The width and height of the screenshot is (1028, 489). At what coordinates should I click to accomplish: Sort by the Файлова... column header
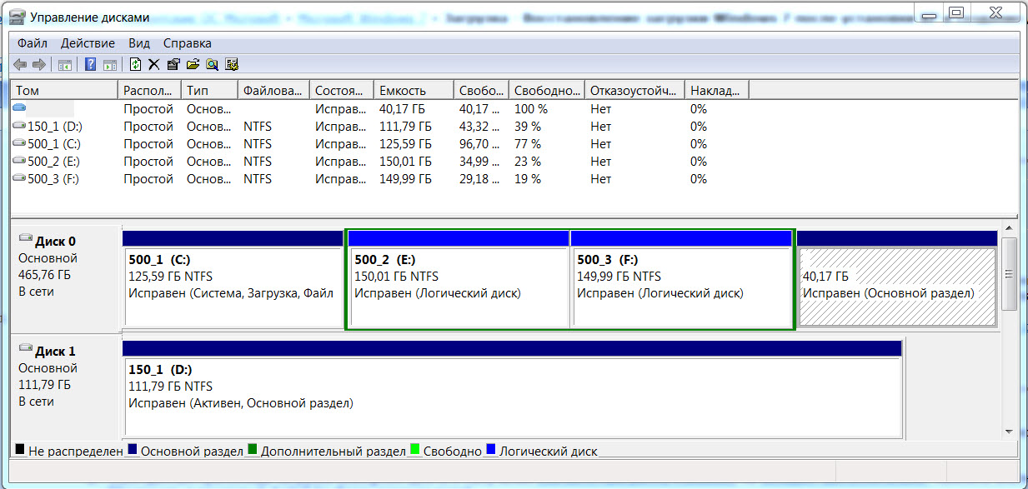(273, 90)
